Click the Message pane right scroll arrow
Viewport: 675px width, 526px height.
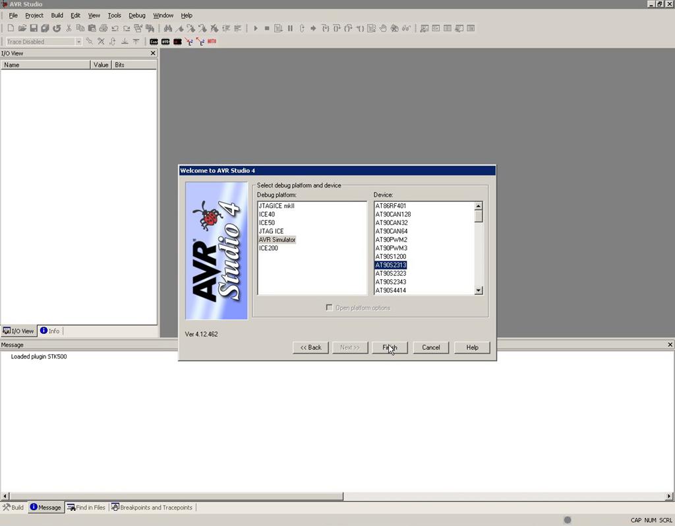tap(670, 496)
